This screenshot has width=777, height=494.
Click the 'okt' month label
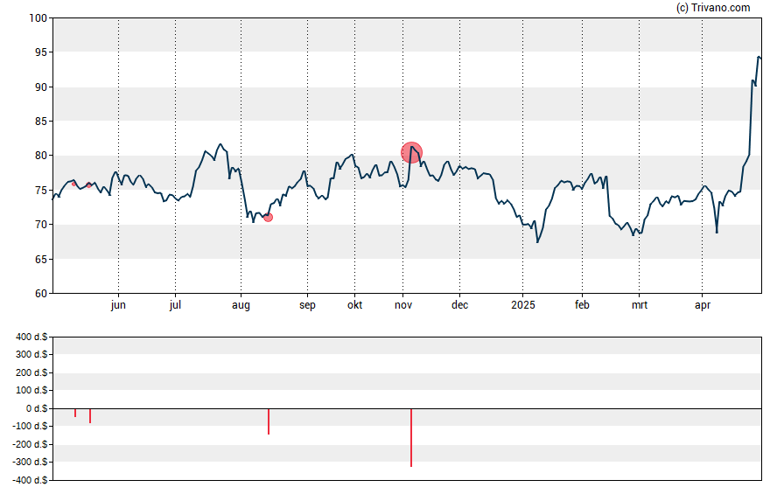[354, 305]
